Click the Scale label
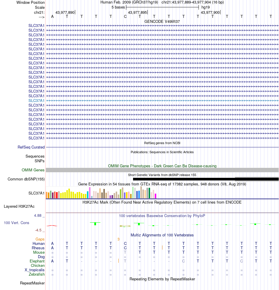The image size is (279, 290). point(40,7)
